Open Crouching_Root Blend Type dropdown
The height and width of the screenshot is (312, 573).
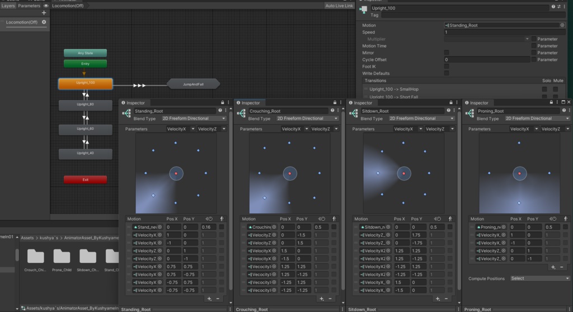[307, 119]
